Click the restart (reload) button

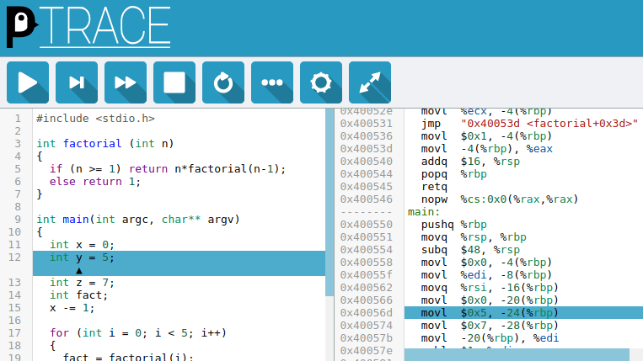223,82
